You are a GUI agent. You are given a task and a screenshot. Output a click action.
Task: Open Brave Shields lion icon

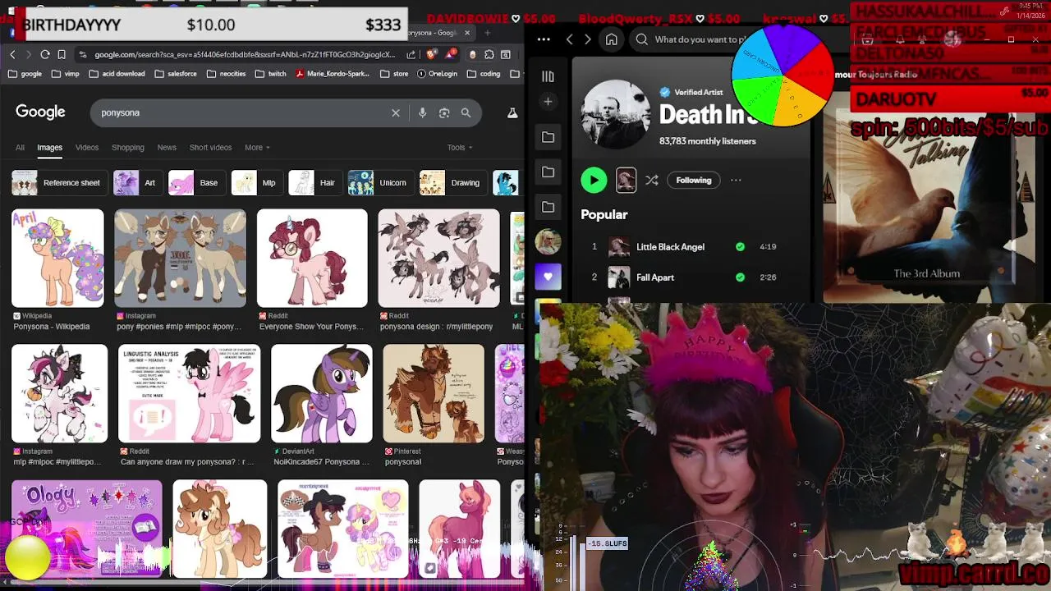click(x=432, y=54)
